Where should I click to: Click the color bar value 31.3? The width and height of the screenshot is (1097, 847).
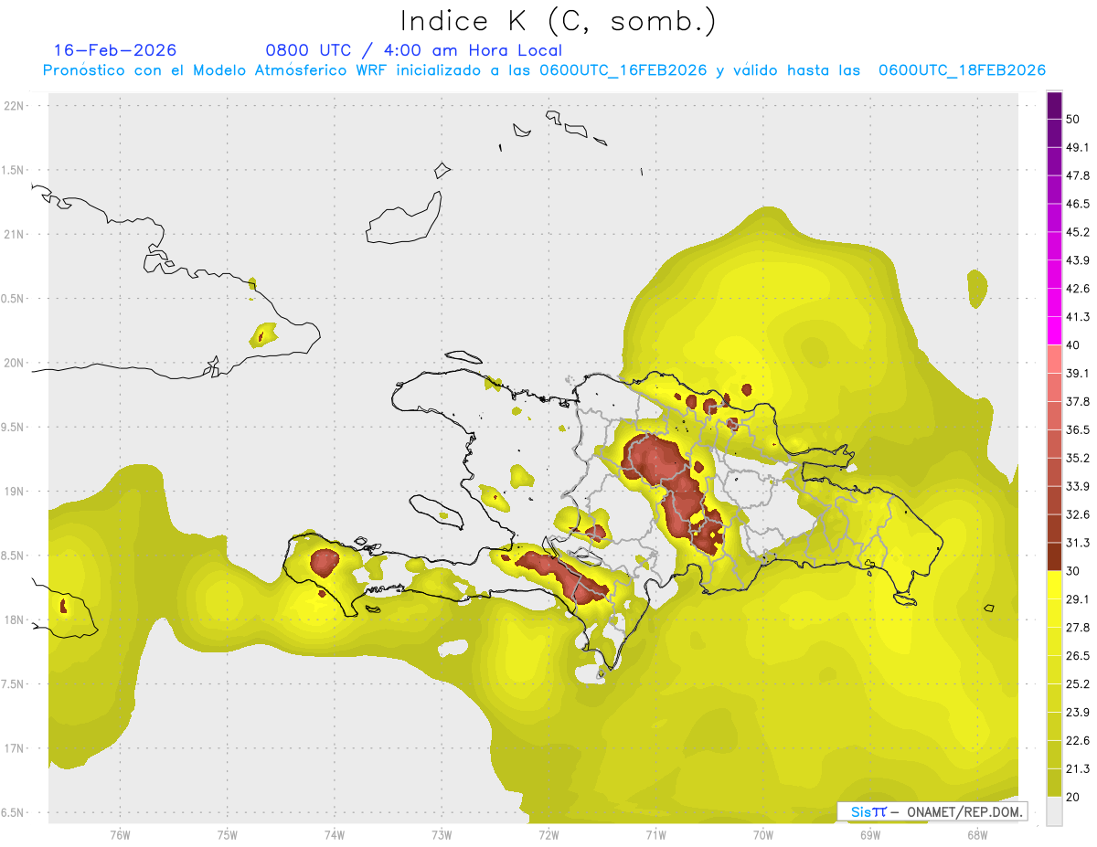(1078, 543)
